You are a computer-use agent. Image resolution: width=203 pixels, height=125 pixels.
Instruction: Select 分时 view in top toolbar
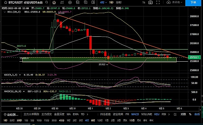click(x=119, y=2)
